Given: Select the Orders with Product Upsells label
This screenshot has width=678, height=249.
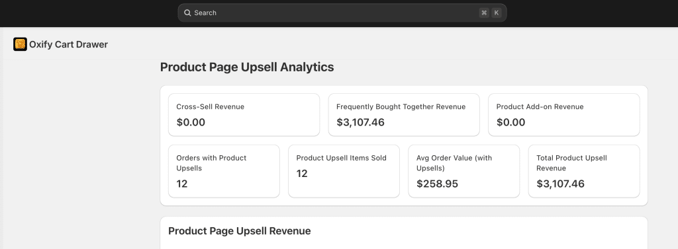Looking at the screenshot, I should (211, 163).
